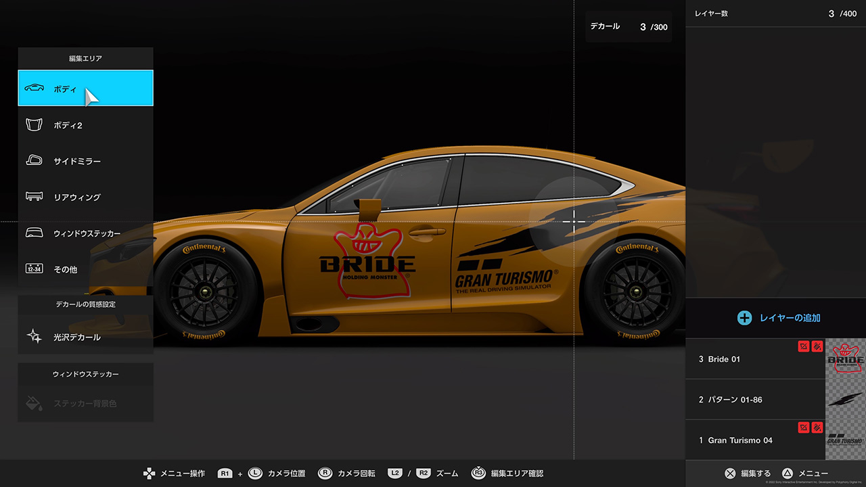Click デカールの質感設定 header

(85, 304)
